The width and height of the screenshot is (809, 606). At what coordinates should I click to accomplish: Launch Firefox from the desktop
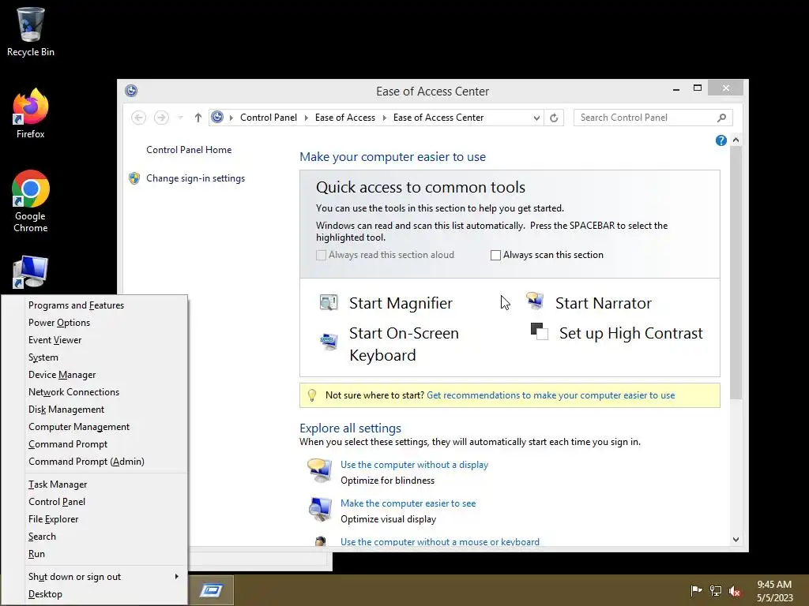[31, 114]
